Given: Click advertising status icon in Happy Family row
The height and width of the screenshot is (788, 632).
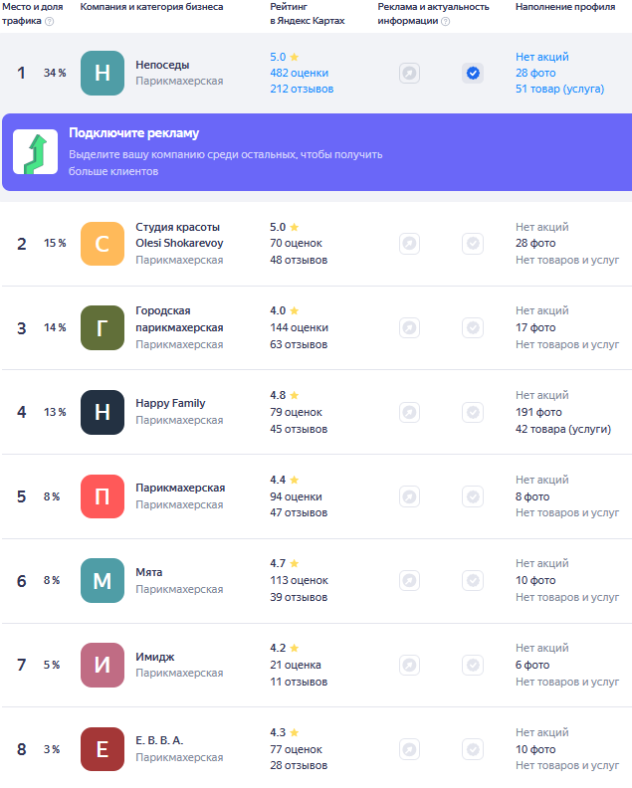Looking at the screenshot, I should coord(410,413).
